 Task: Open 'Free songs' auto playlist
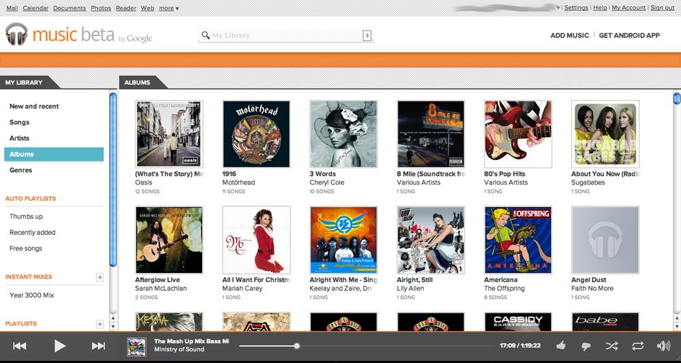coord(26,249)
